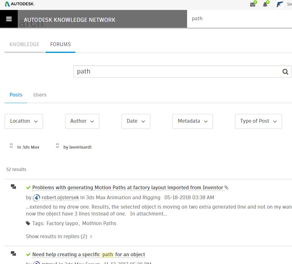Open the hamburger navigation menu
Image resolution: width=292 pixels, height=264 pixels.
click(9, 19)
